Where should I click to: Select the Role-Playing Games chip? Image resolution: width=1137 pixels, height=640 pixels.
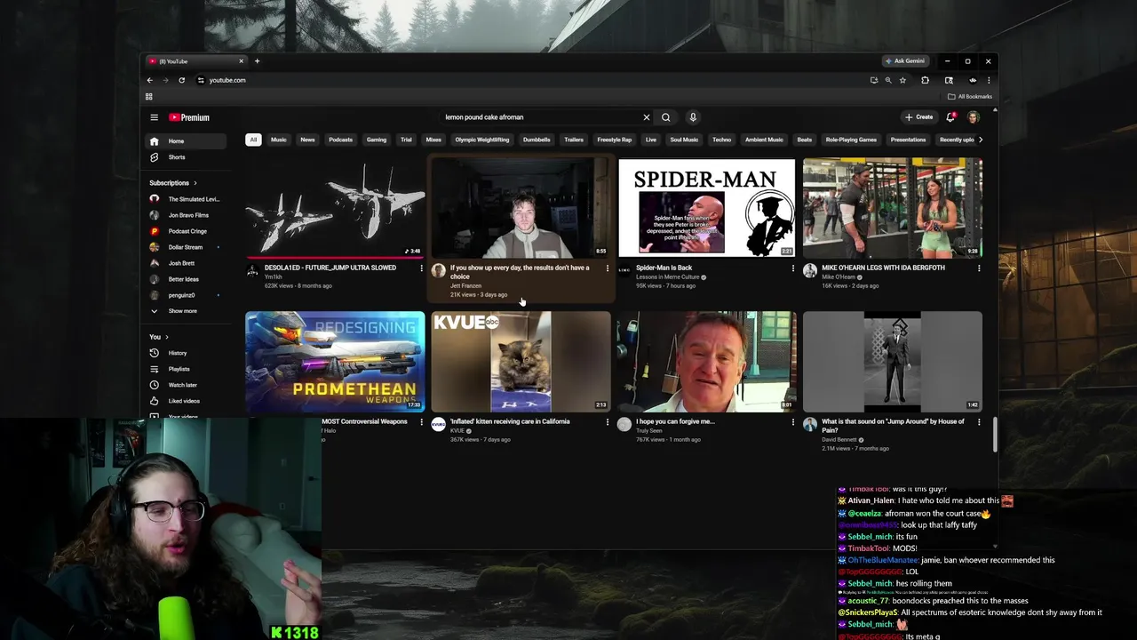tap(851, 140)
